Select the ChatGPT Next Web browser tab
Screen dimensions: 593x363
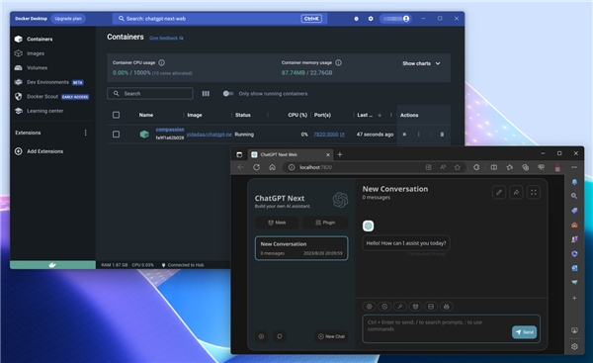[x=291, y=154]
